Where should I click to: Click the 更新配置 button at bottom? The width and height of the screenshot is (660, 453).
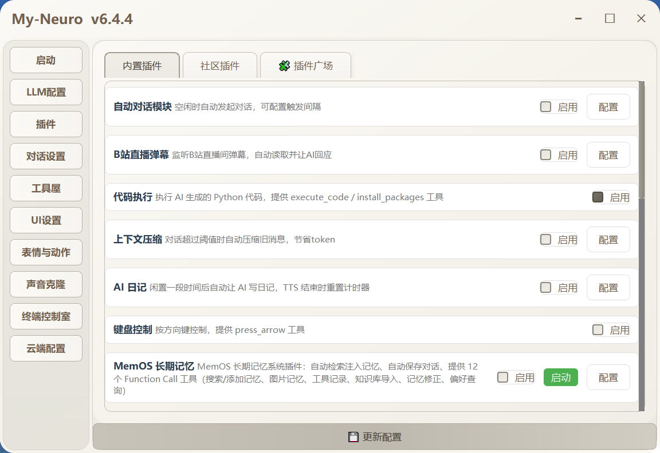375,437
